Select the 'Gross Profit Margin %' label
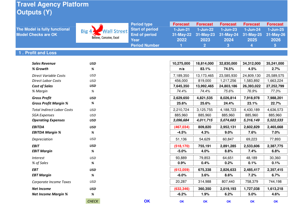 [50, 103]
